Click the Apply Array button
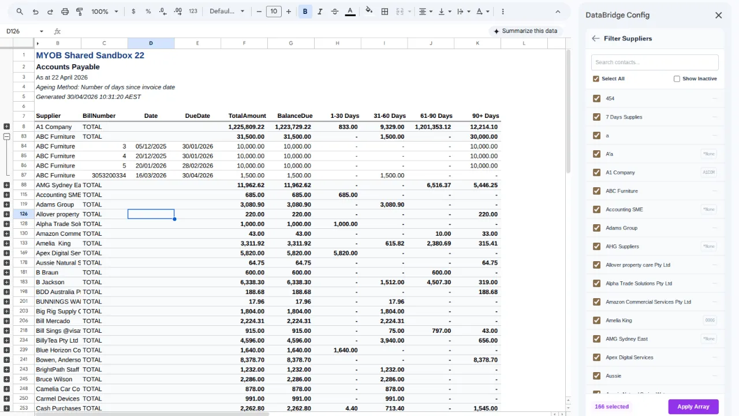This screenshot has width=739, height=416. tap(693, 407)
